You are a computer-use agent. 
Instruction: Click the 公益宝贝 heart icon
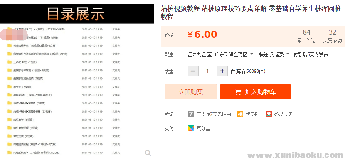[269, 114]
